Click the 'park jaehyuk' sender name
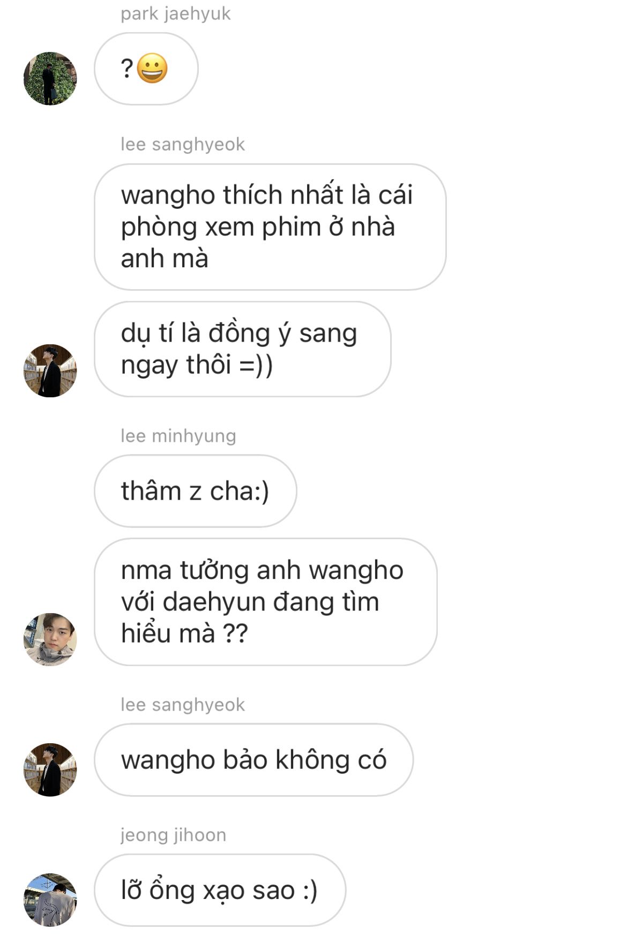 coord(176,13)
